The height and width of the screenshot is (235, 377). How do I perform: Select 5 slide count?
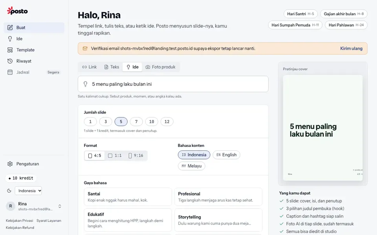[121, 121]
